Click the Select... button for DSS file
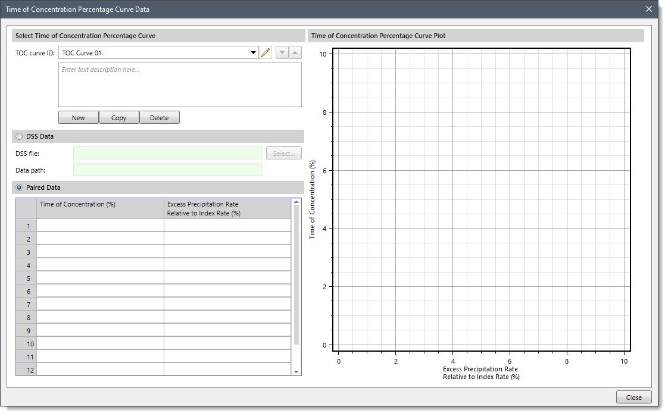This screenshot has width=665, height=413. pyautogui.click(x=284, y=153)
